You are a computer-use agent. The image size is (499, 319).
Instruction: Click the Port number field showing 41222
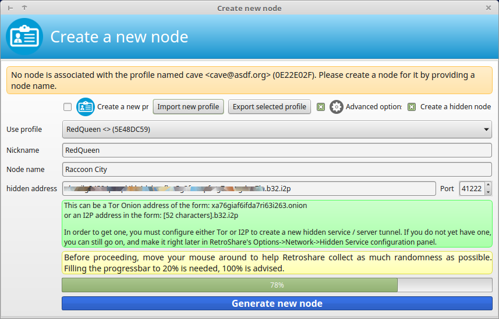coord(472,189)
